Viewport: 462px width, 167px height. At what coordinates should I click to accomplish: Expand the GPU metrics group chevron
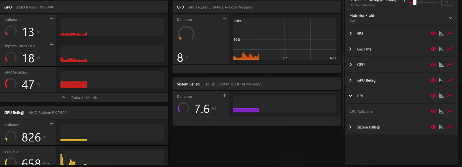coord(350,65)
